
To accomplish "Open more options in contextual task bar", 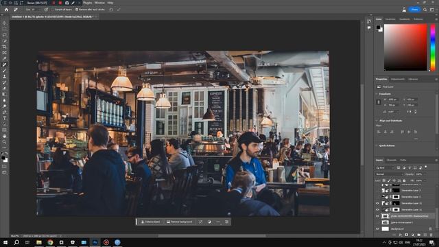I will click(218, 222).
